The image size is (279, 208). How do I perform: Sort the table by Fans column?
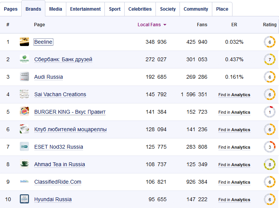(x=202, y=25)
